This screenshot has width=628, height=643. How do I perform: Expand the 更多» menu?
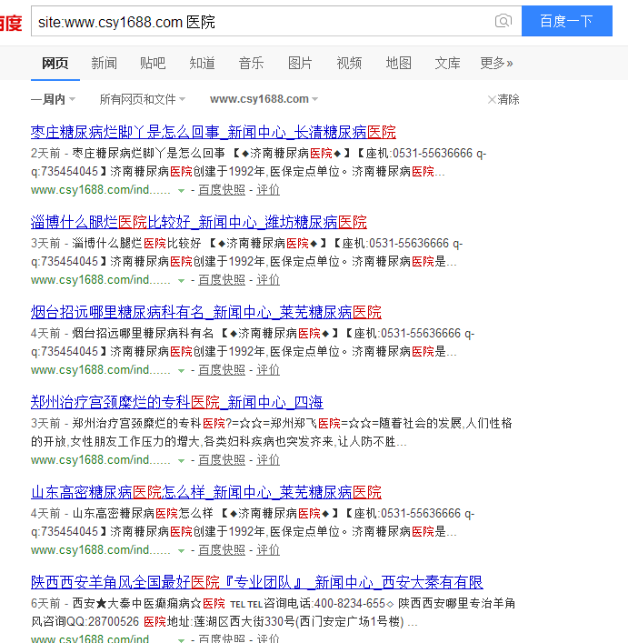496,63
